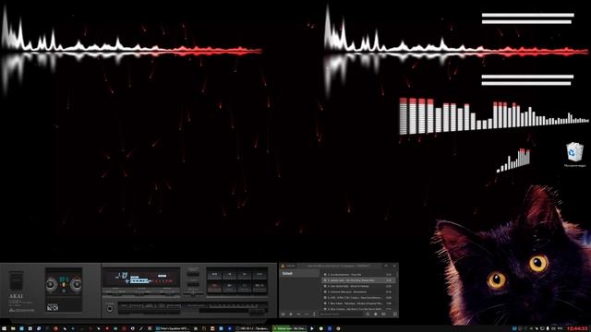Click the playlist quick search field
Screen dimensions: 591x332
(x=341, y=314)
